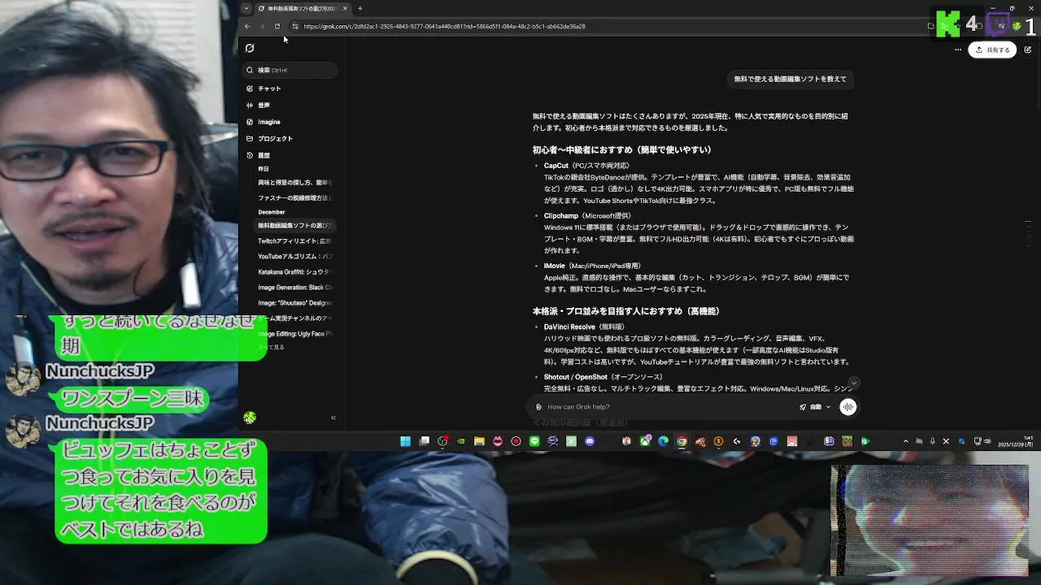The image size is (1041, 585).
Task: Click the 共有する share button
Action: 992,50
